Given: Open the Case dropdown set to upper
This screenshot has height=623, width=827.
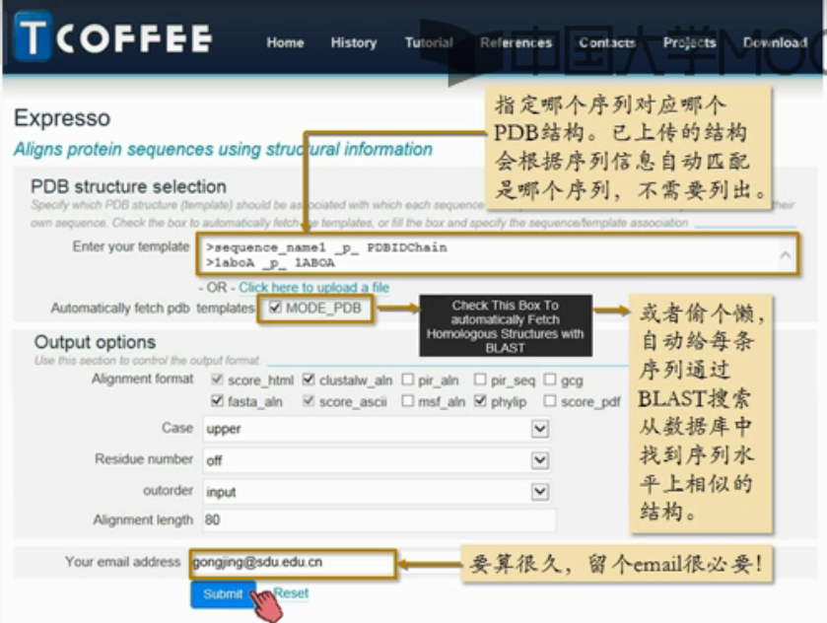Looking at the screenshot, I should point(377,429).
